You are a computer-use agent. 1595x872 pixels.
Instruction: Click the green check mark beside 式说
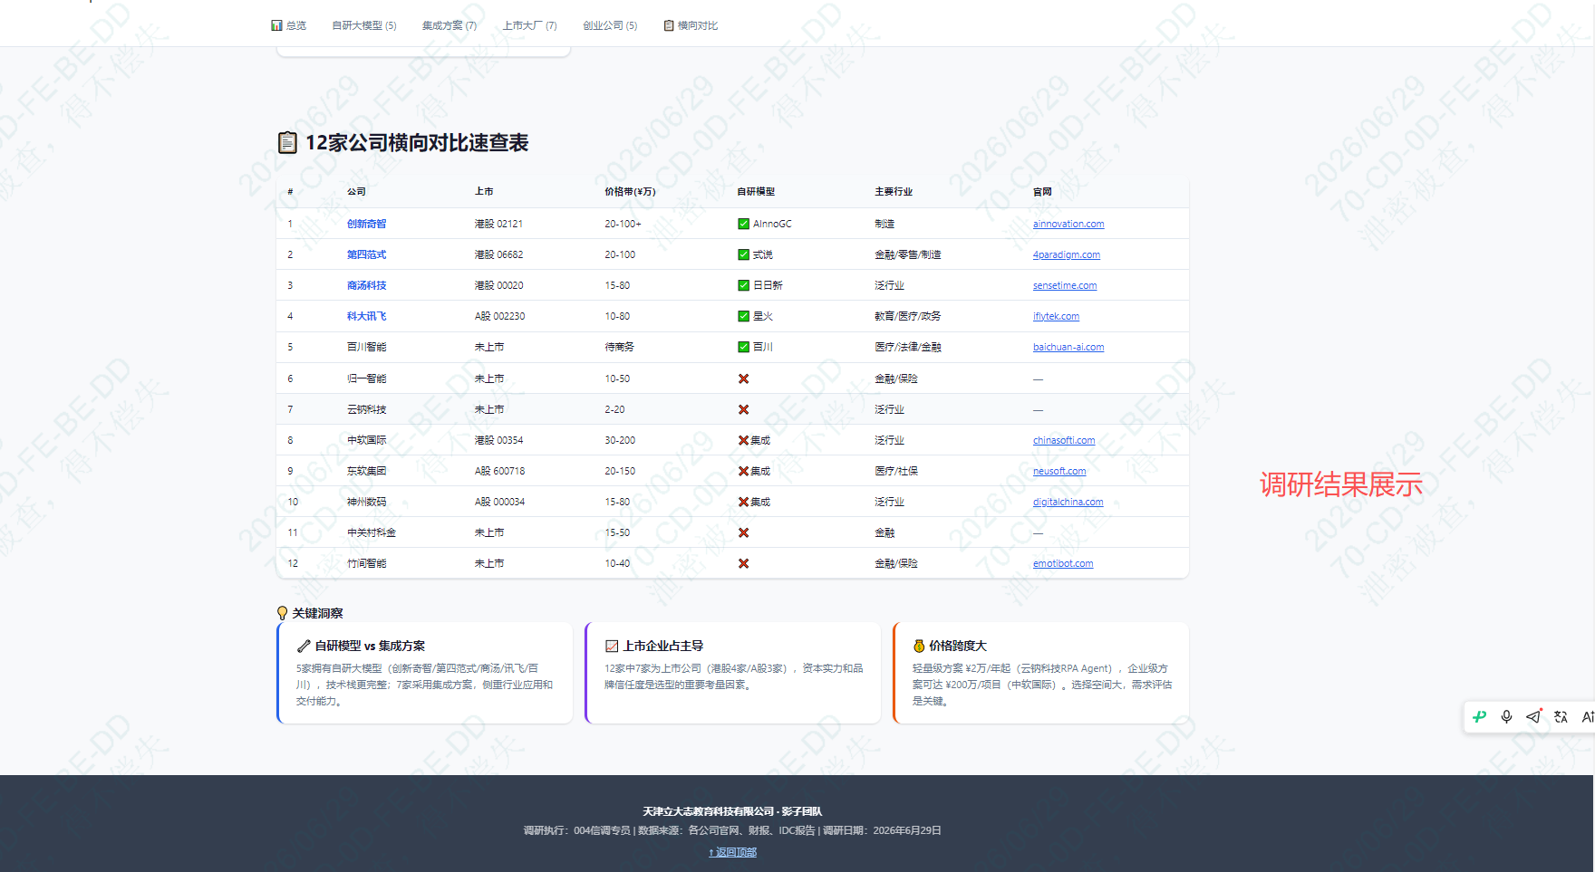pos(743,254)
